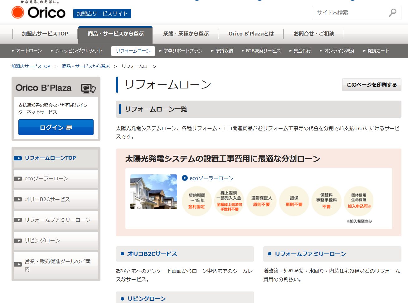Select 学費サポートプラン in the submenu
Image resolution: width=408 pixels, height=303 pixels.
tap(181, 51)
